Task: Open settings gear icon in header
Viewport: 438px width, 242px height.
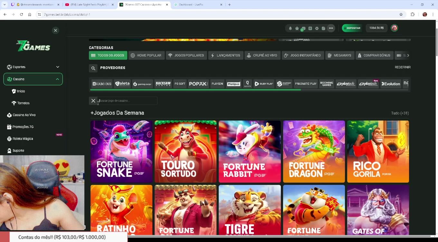Action: pos(317,28)
